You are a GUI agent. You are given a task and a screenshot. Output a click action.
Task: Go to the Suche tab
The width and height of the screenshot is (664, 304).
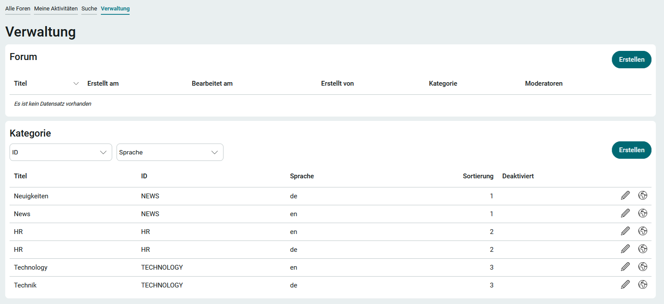point(89,9)
